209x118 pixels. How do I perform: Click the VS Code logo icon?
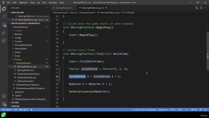(3, 2)
